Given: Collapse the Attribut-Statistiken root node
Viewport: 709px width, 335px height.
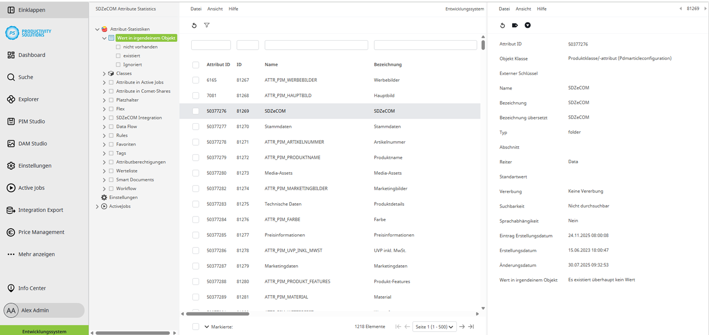Looking at the screenshot, I should click(98, 29).
